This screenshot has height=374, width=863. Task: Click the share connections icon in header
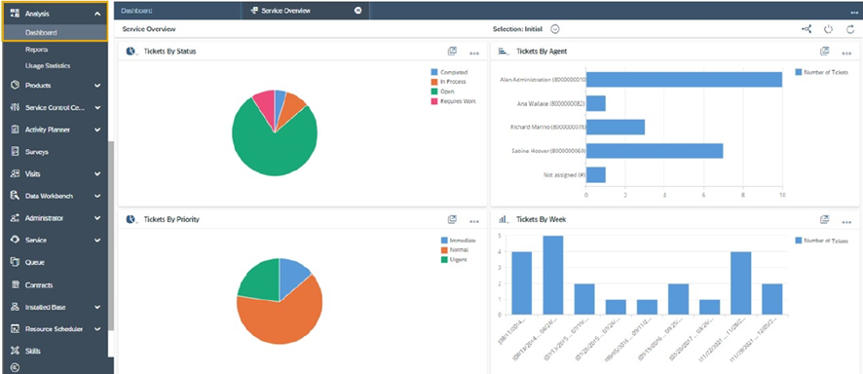pos(807,29)
